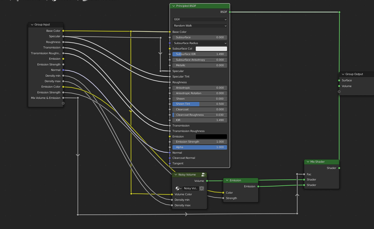Click the Specular Tint label in Principled BSDF

(x=181, y=77)
